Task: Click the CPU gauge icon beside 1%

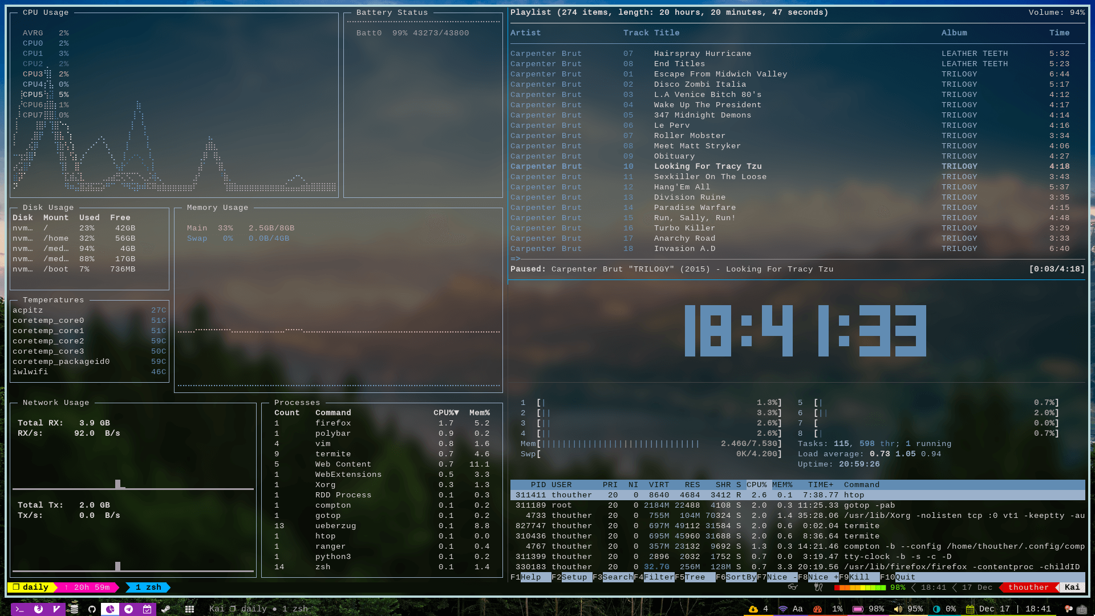Action: pos(818,609)
